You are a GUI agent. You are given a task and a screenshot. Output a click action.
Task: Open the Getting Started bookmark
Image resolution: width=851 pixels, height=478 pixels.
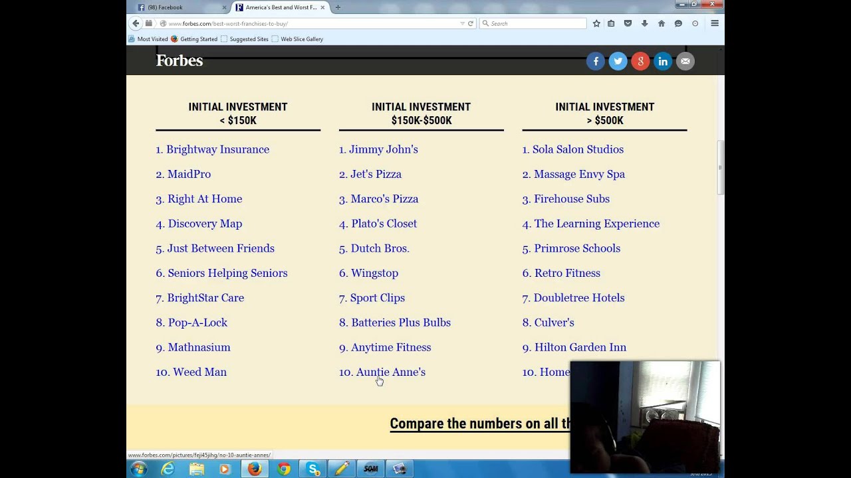[194, 39]
